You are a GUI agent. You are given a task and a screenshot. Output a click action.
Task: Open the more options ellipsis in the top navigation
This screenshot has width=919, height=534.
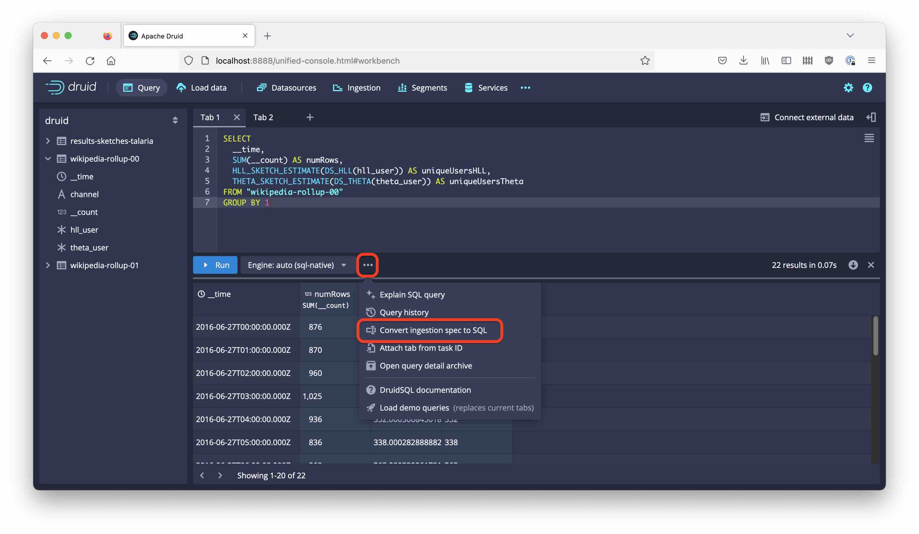[525, 88]
